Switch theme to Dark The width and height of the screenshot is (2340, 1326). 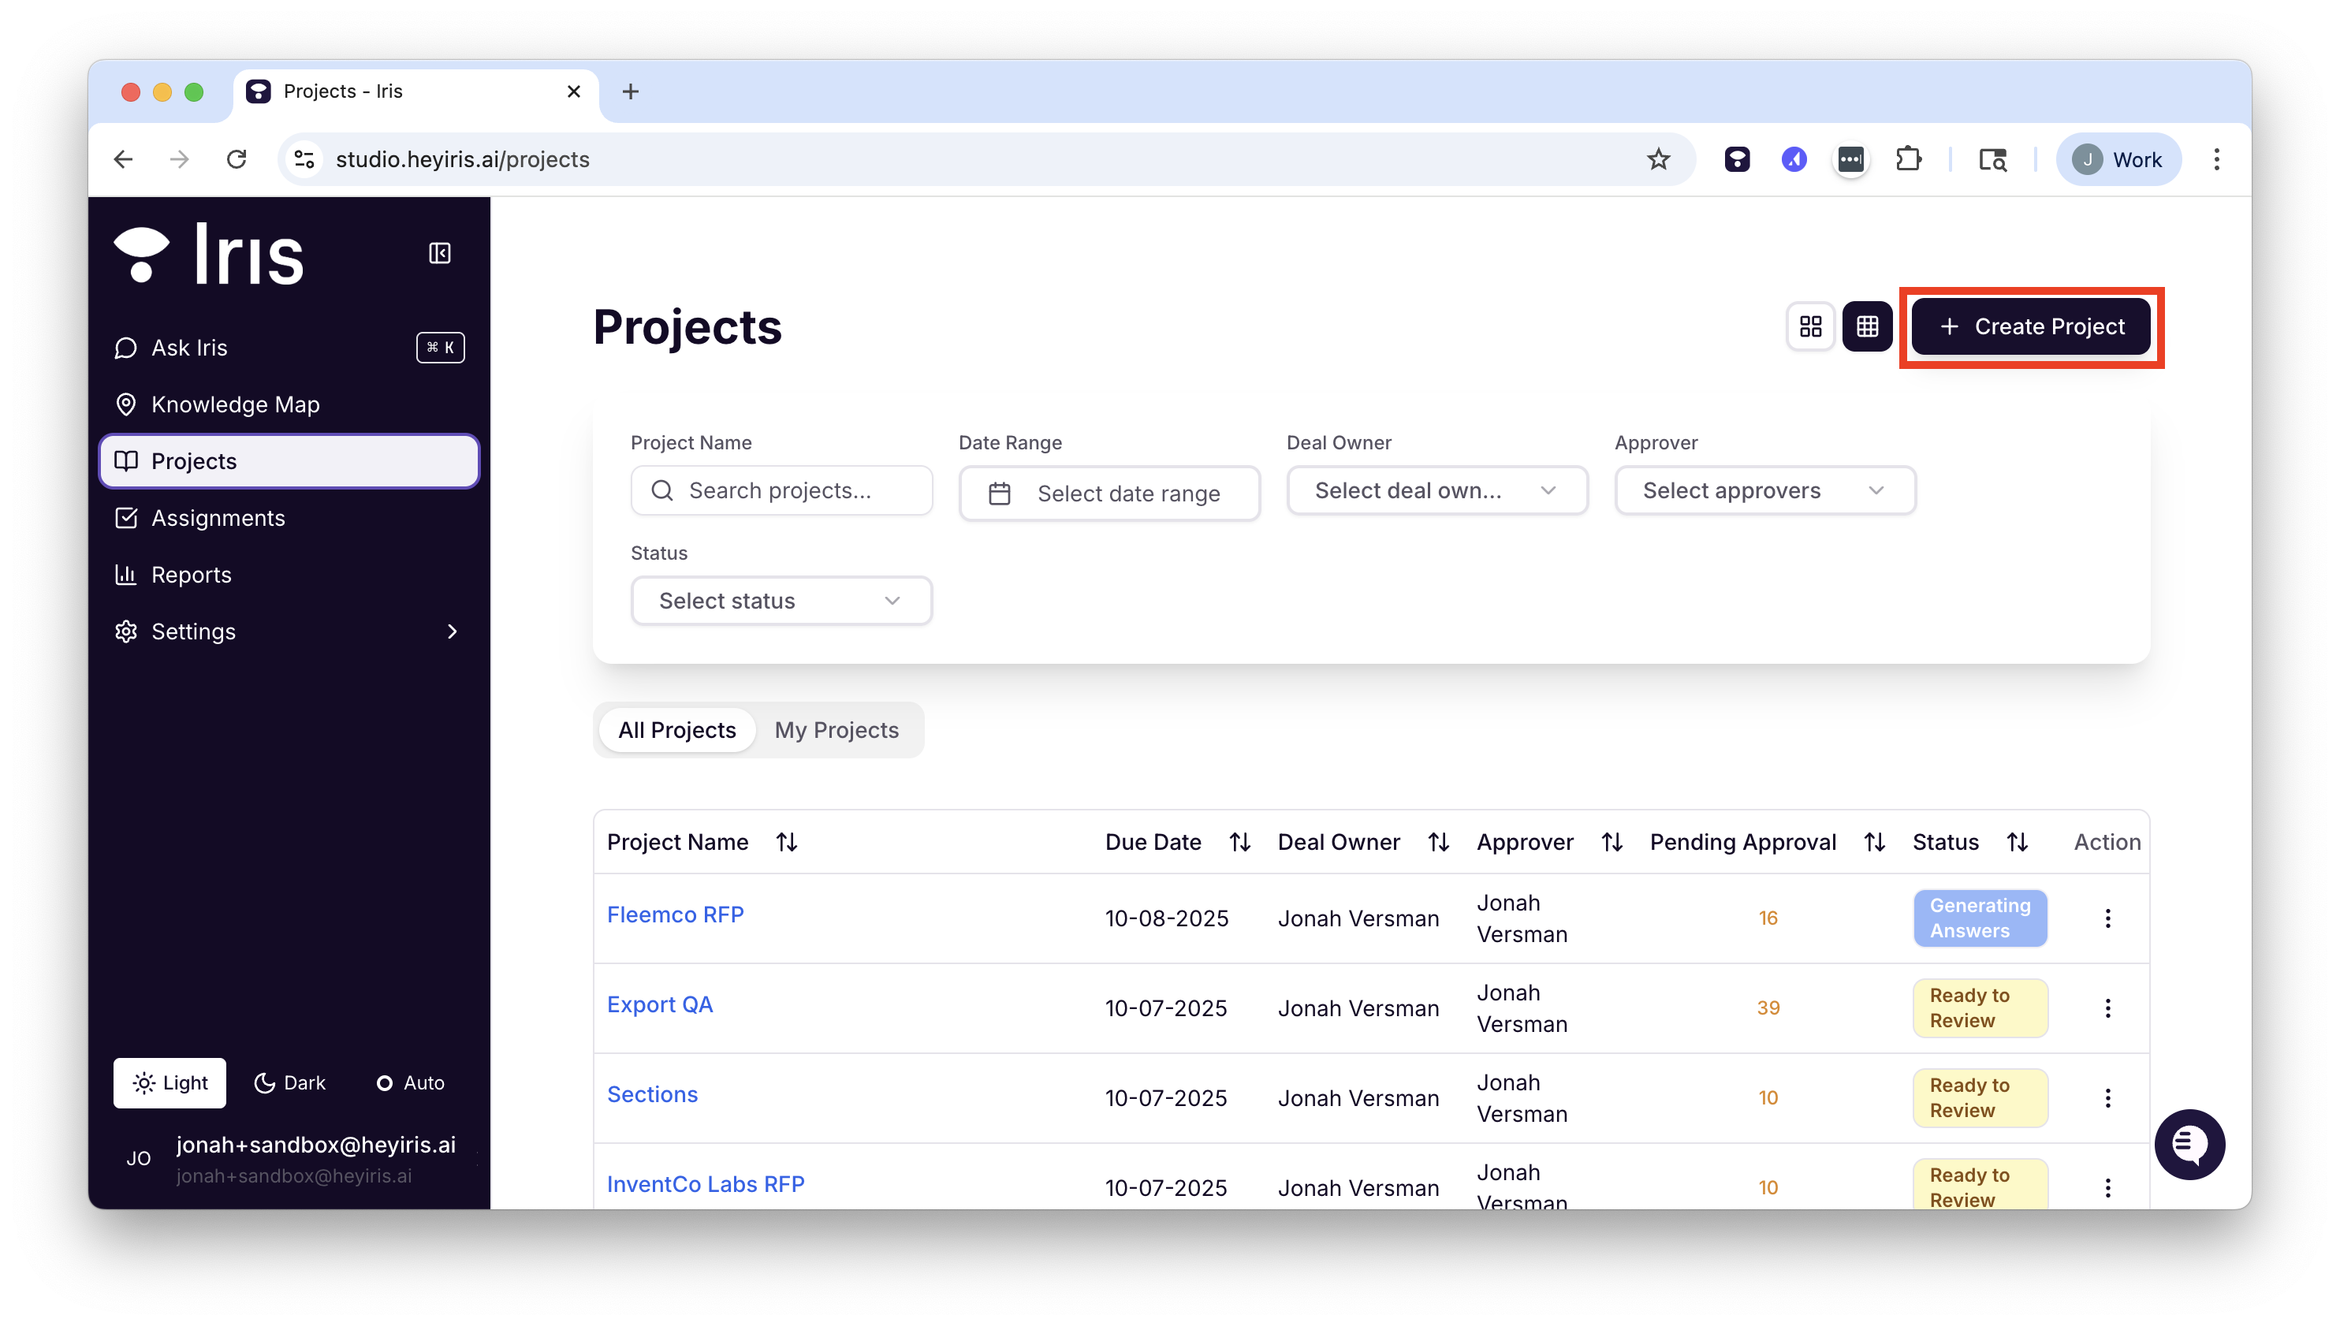click(x=289, y=1083)
